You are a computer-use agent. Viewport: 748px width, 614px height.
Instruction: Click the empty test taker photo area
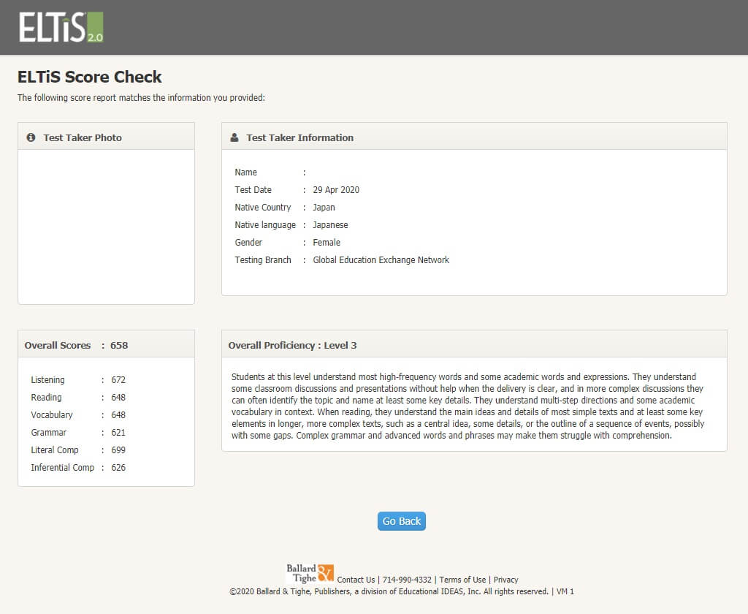point(106,226)
